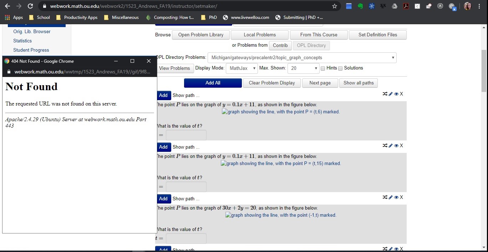Browse Contrib problems
This screenshot has height=252, width=488.
click(x=280, y=46)
